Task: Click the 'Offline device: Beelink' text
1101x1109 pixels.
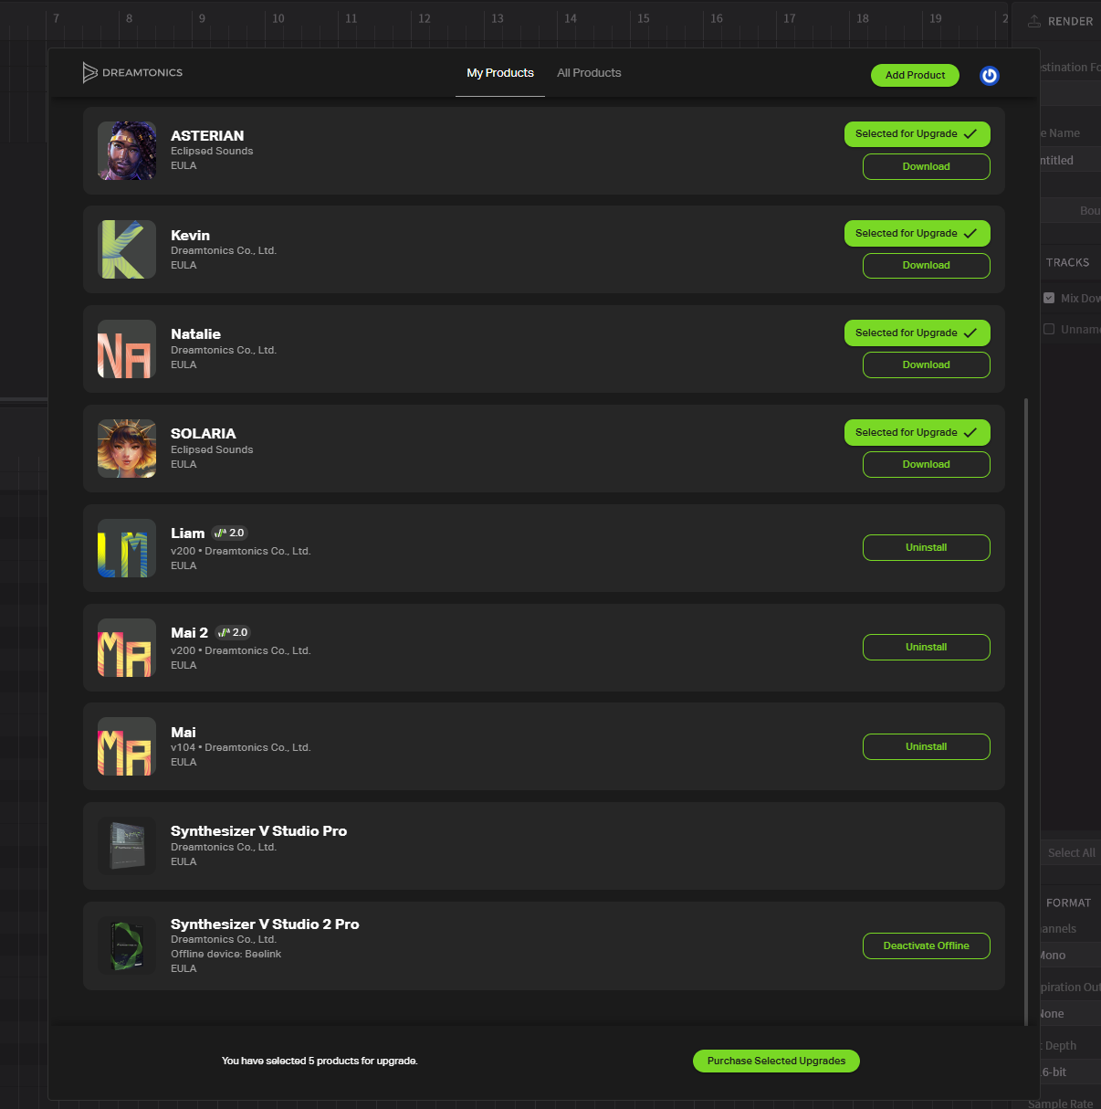Action: click(x=225, y=955)
